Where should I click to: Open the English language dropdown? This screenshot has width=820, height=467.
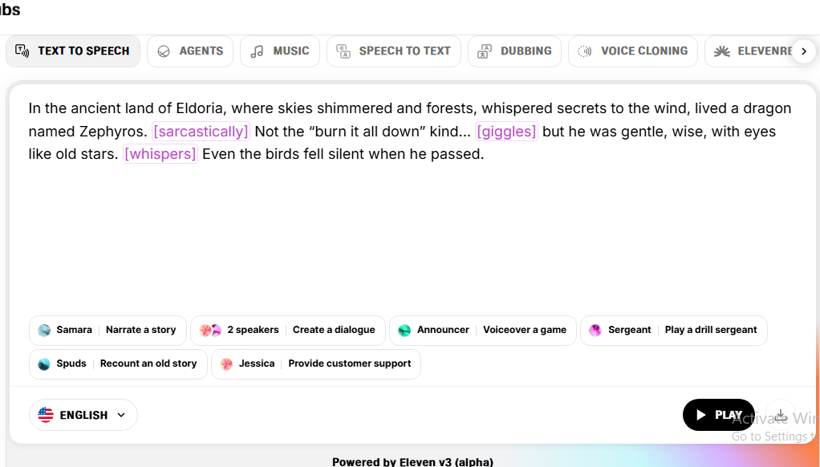click(x=83, y=415)
